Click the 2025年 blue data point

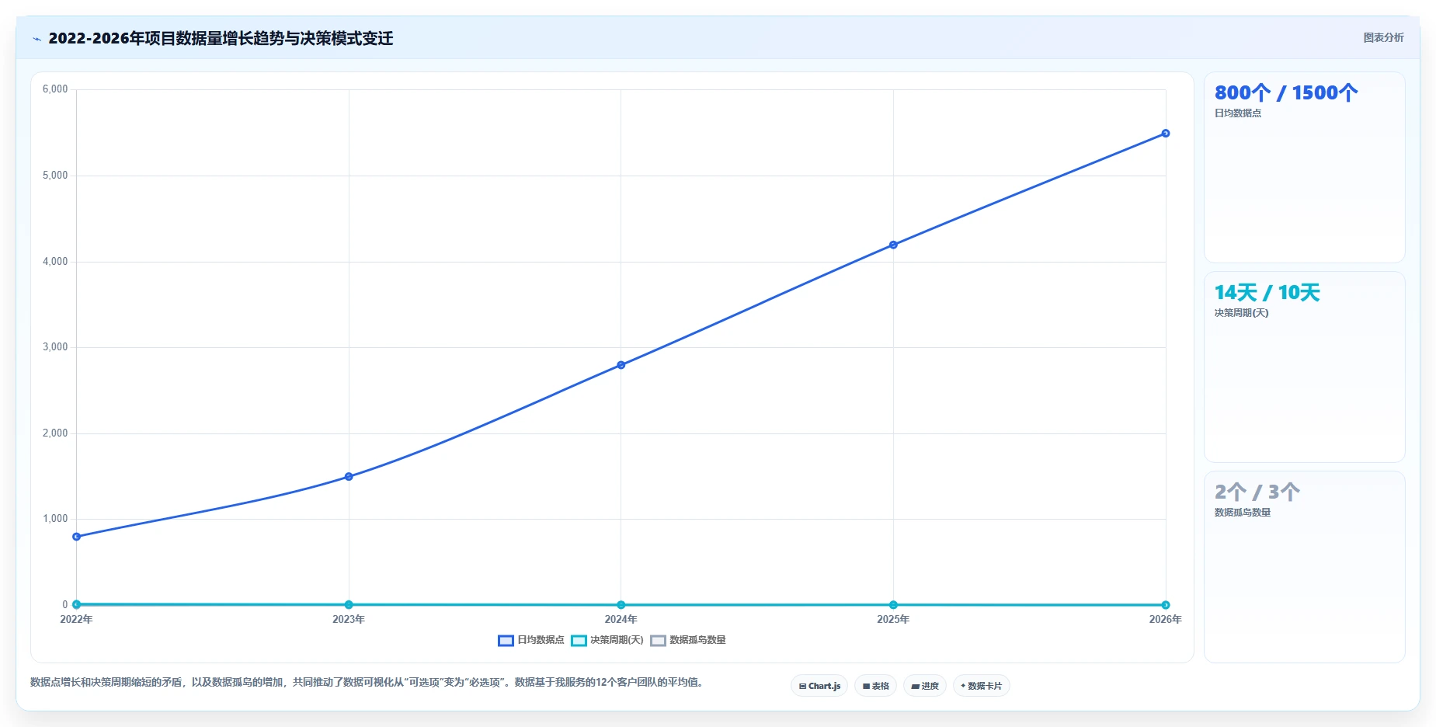893,245
